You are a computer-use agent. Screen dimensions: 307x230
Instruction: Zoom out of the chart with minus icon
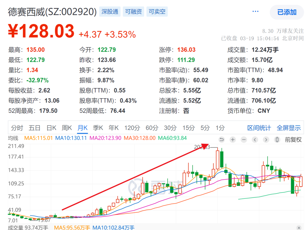coord(244,140)
